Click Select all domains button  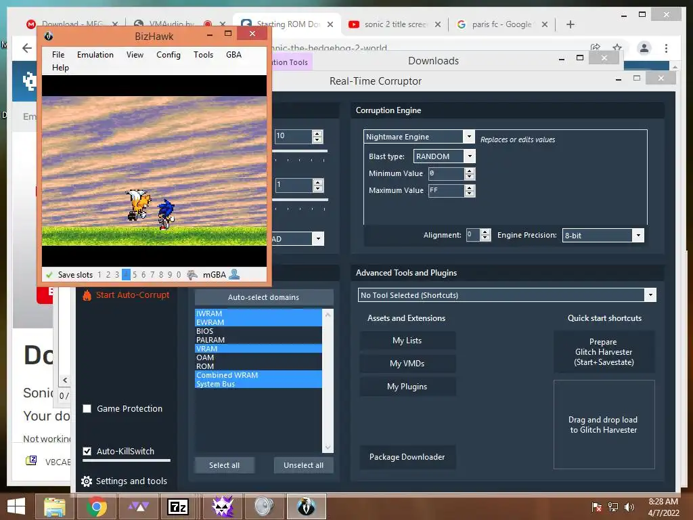[x=224, y=465]
